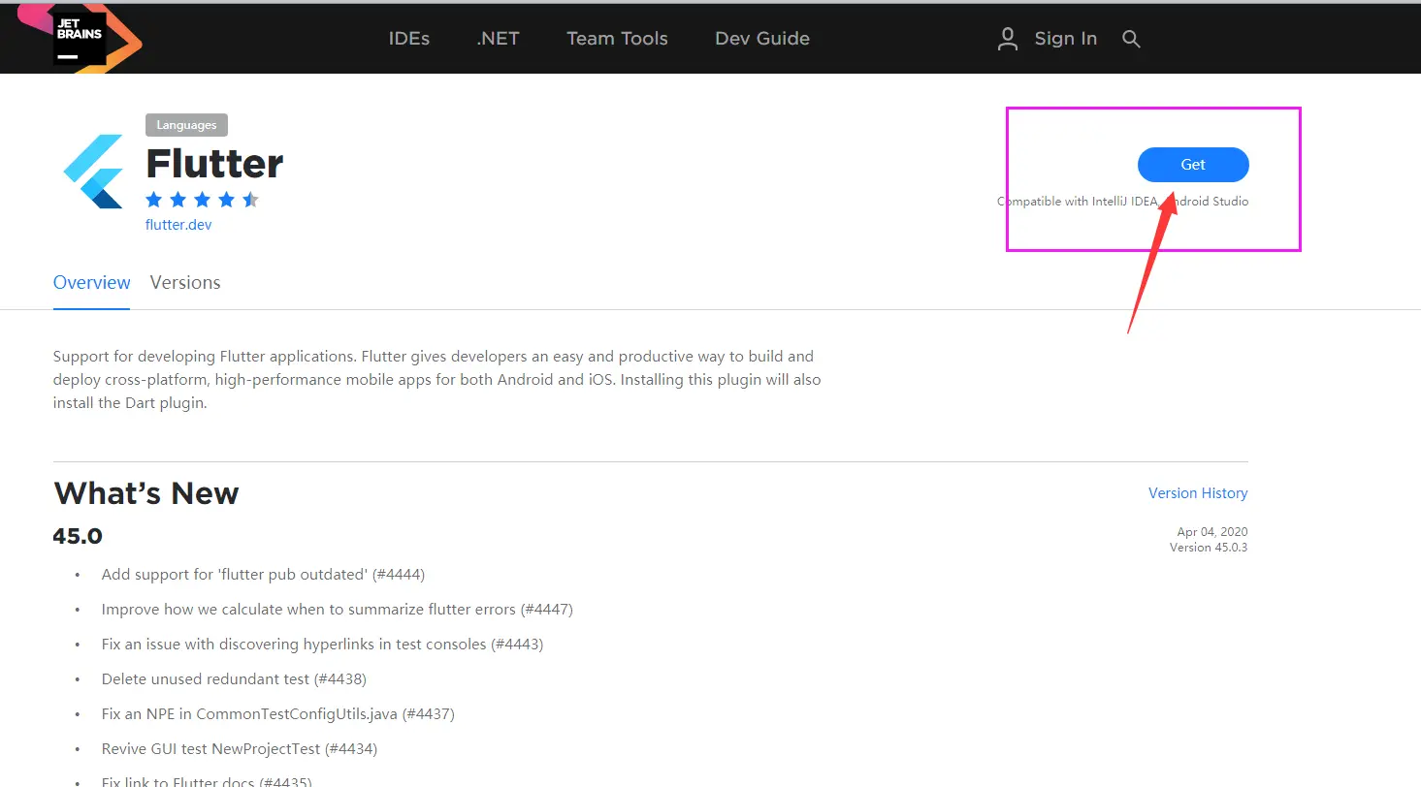Click the blue Get button

point(1193,165)
